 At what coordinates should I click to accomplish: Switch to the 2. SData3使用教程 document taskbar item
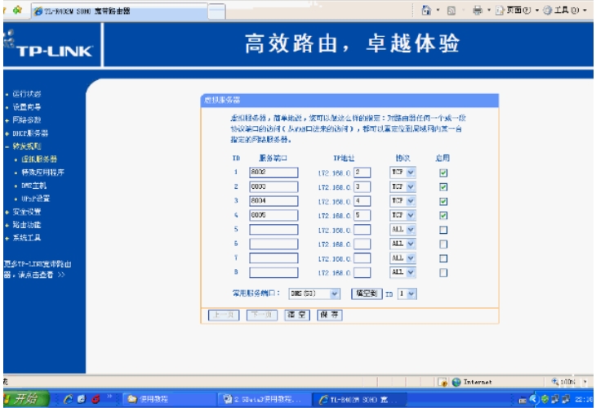(x=263, y=399)
